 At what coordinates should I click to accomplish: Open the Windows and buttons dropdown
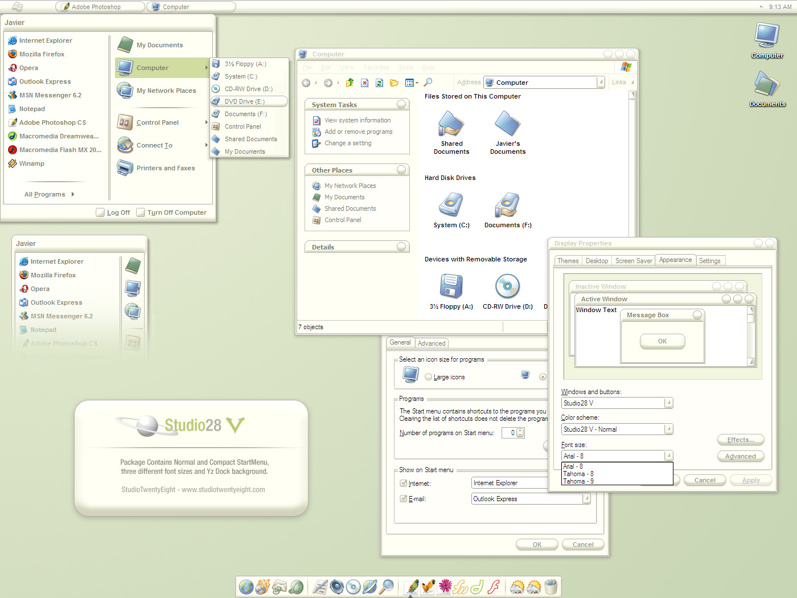[x=669, y=403]
